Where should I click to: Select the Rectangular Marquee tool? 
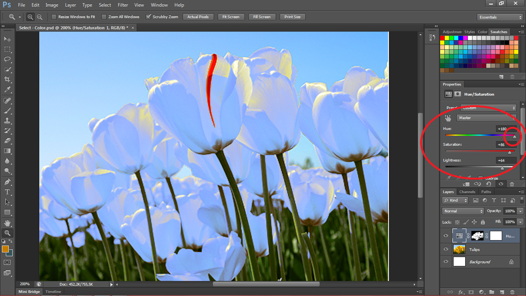(x=7, y=49)
